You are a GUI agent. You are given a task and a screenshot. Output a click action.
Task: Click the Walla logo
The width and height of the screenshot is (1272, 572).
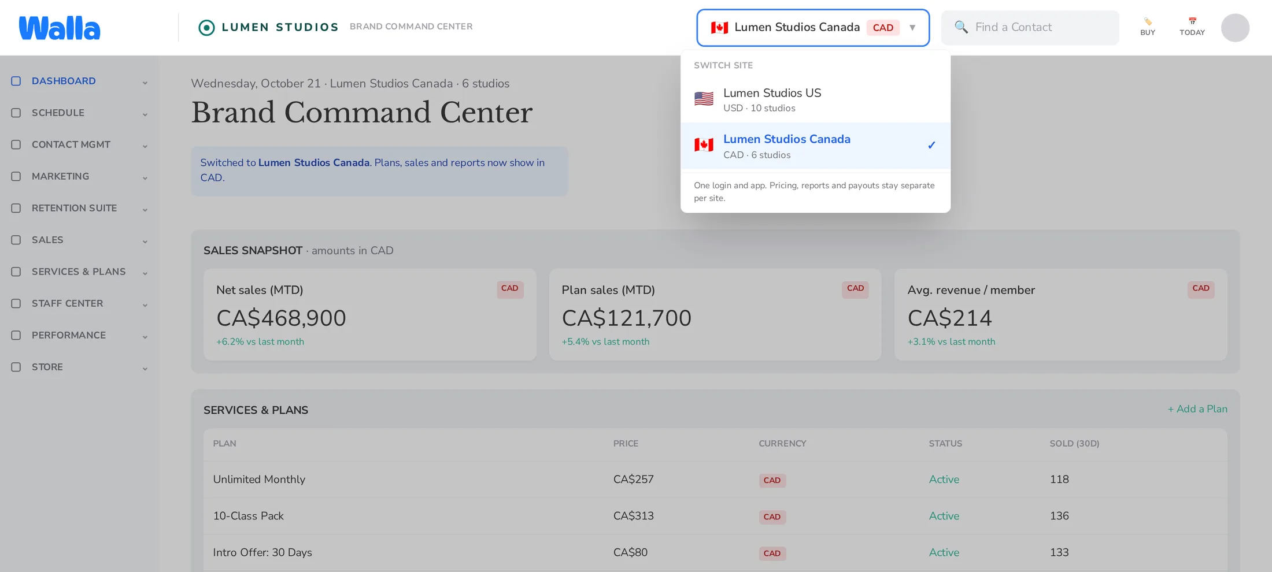[x=60, y=28]
